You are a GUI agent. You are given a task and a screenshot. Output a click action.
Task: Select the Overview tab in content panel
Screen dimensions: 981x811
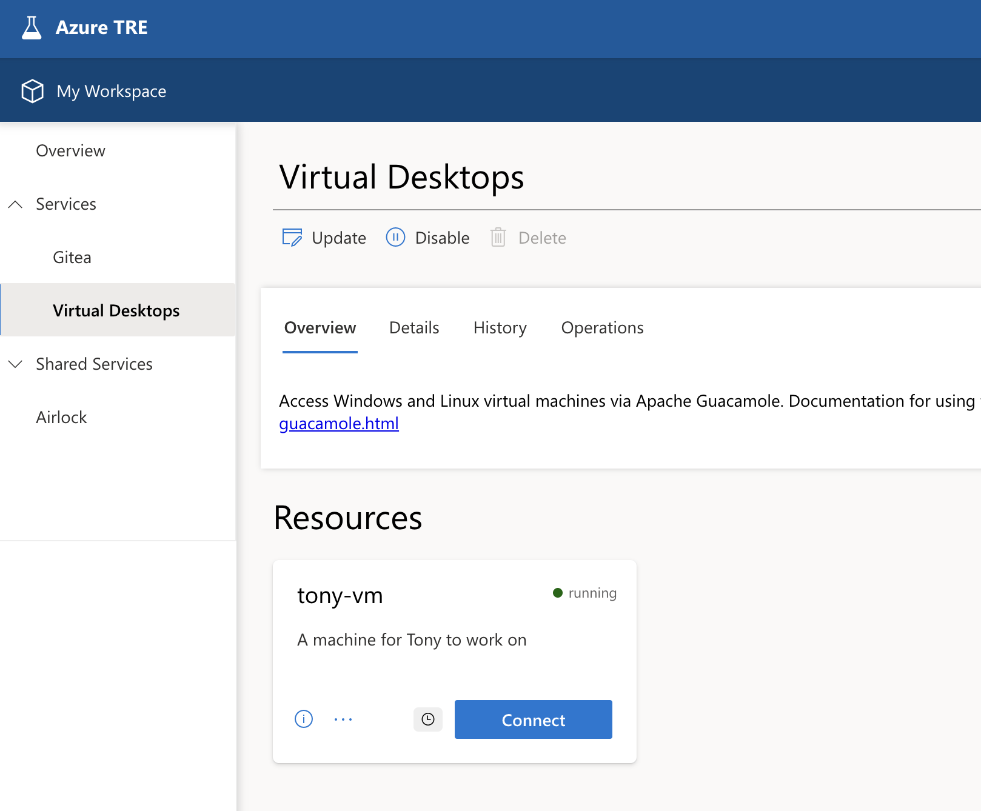click(320, 328)
